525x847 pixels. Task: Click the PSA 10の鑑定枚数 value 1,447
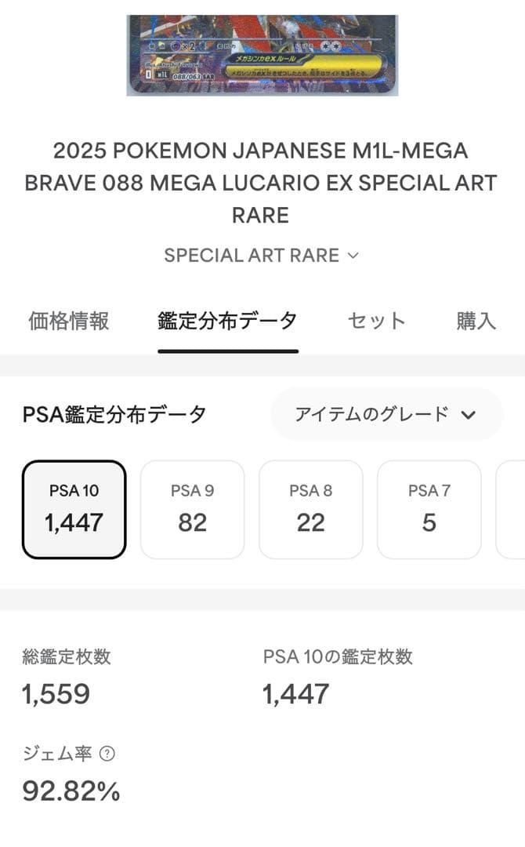[295, 693]
